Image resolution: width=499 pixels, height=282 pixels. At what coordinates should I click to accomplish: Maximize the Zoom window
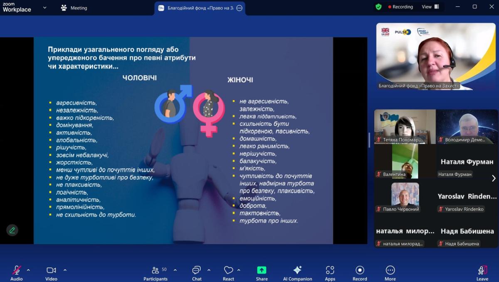(x=474, y=7)
